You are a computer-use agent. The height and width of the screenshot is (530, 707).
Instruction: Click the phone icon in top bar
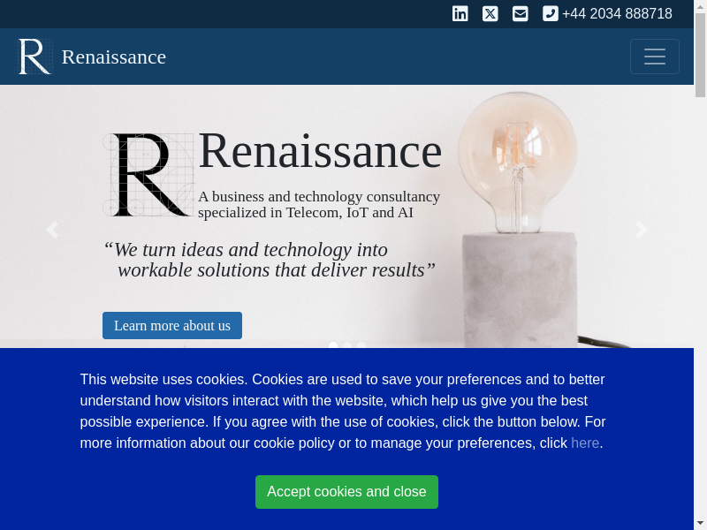[x=551, y=13]
